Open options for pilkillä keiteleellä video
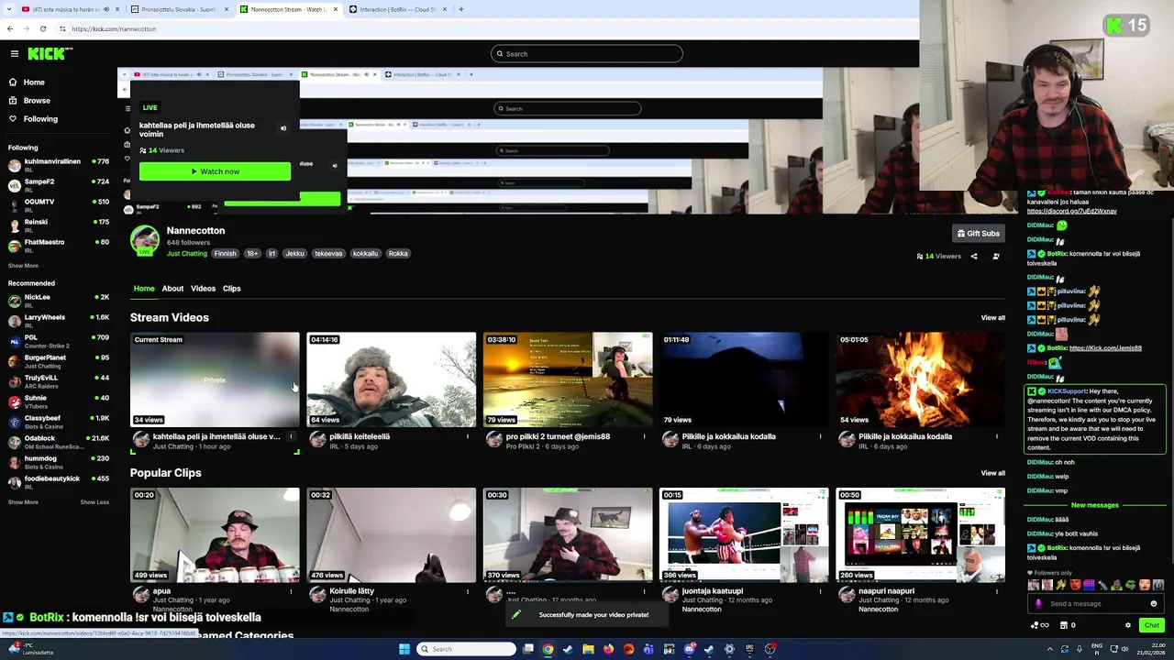1174x660 pixels. click(468, 436)
